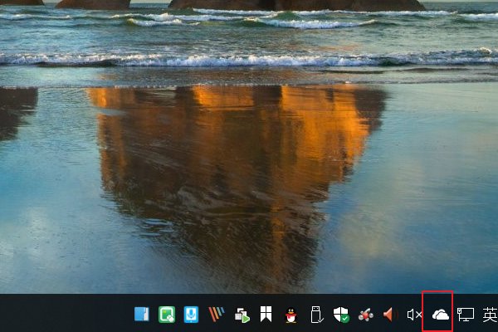
Task: Open the OneDrive cloud icon in tray
Action: click(440, 315)
